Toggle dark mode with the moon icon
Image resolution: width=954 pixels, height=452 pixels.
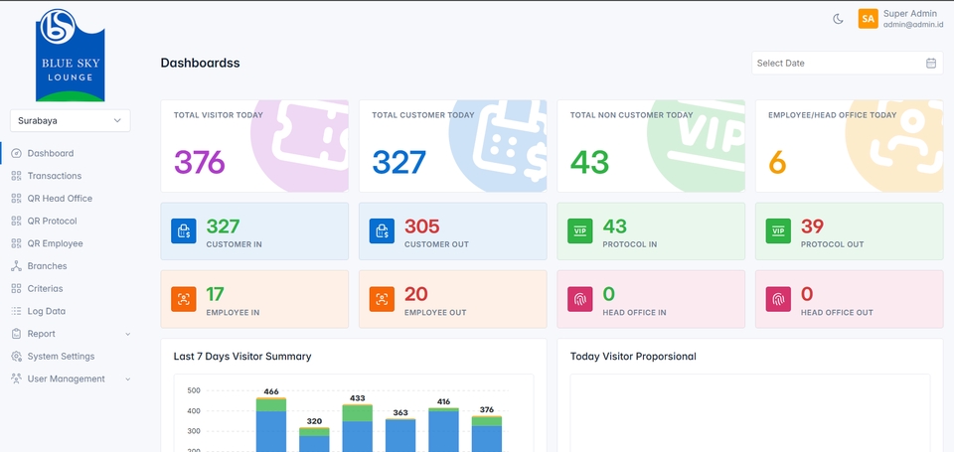tap(838, 19)
